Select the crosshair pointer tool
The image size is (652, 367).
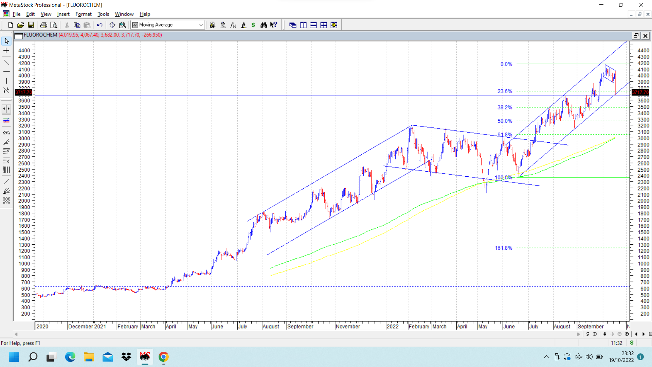6,51
